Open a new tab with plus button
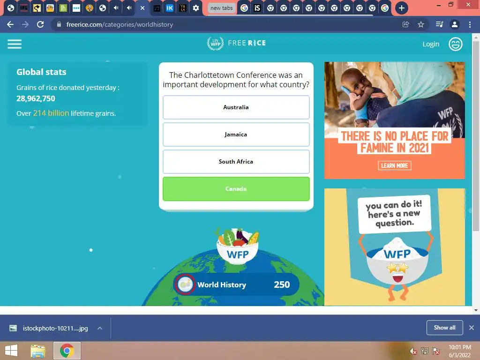Viewport: 480px width, 360px height. point(401,8)
